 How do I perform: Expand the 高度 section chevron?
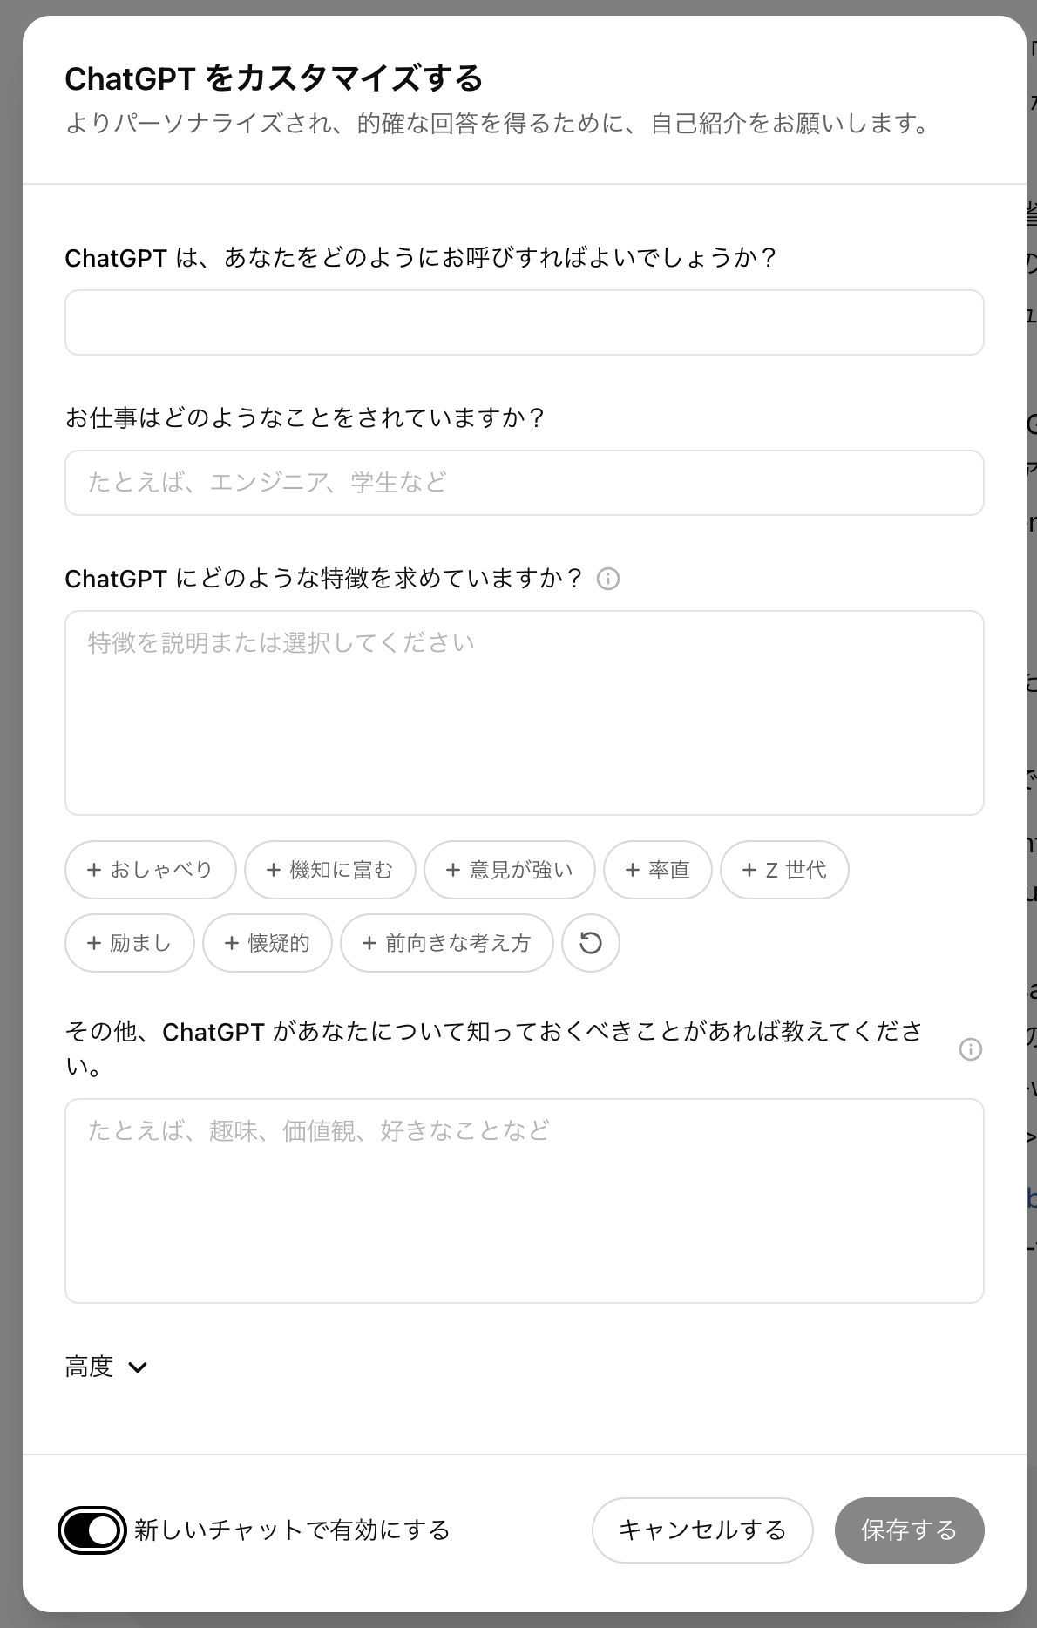[138, 1367]
